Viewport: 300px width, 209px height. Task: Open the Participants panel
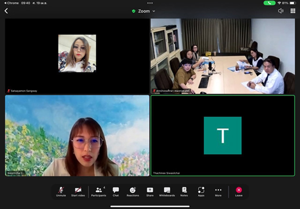click(x=98, y=191)
